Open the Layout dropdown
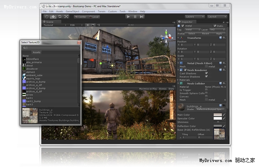 [x=217, y=17]
